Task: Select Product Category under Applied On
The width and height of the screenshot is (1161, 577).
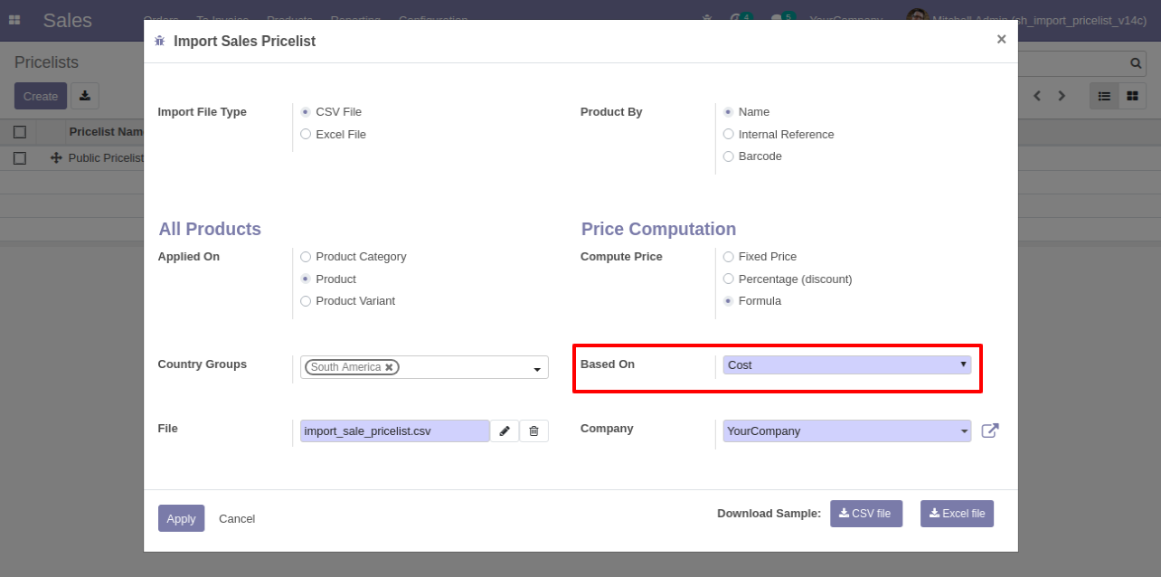Action: click(306, 257)
